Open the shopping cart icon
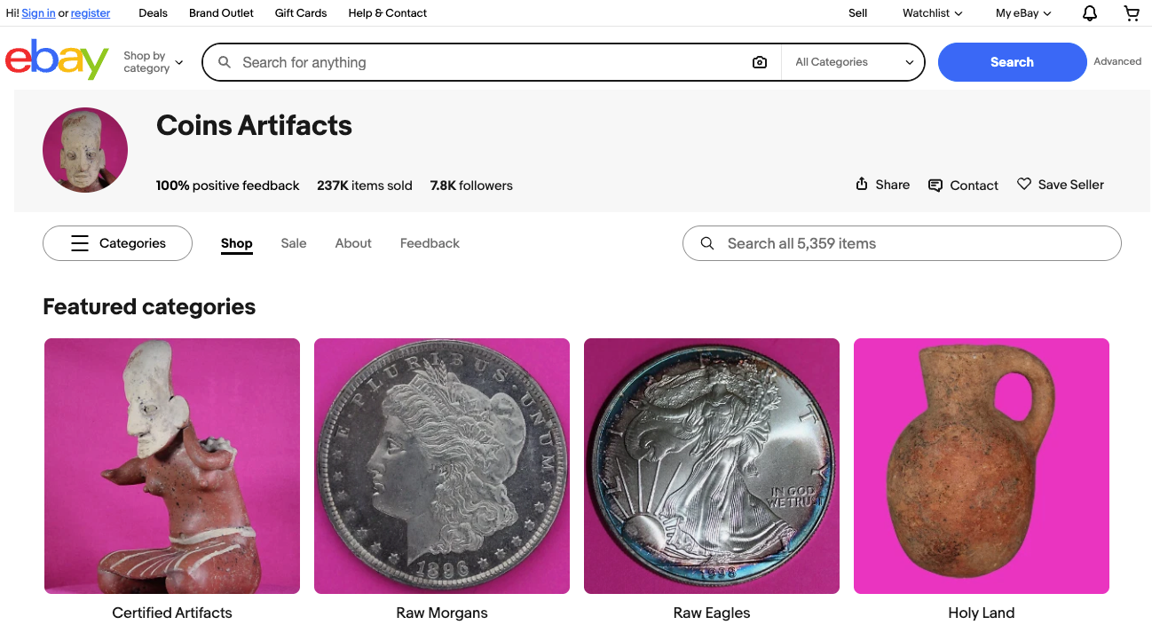The height and width of the screenshot is (633, 1152). 1132,13
